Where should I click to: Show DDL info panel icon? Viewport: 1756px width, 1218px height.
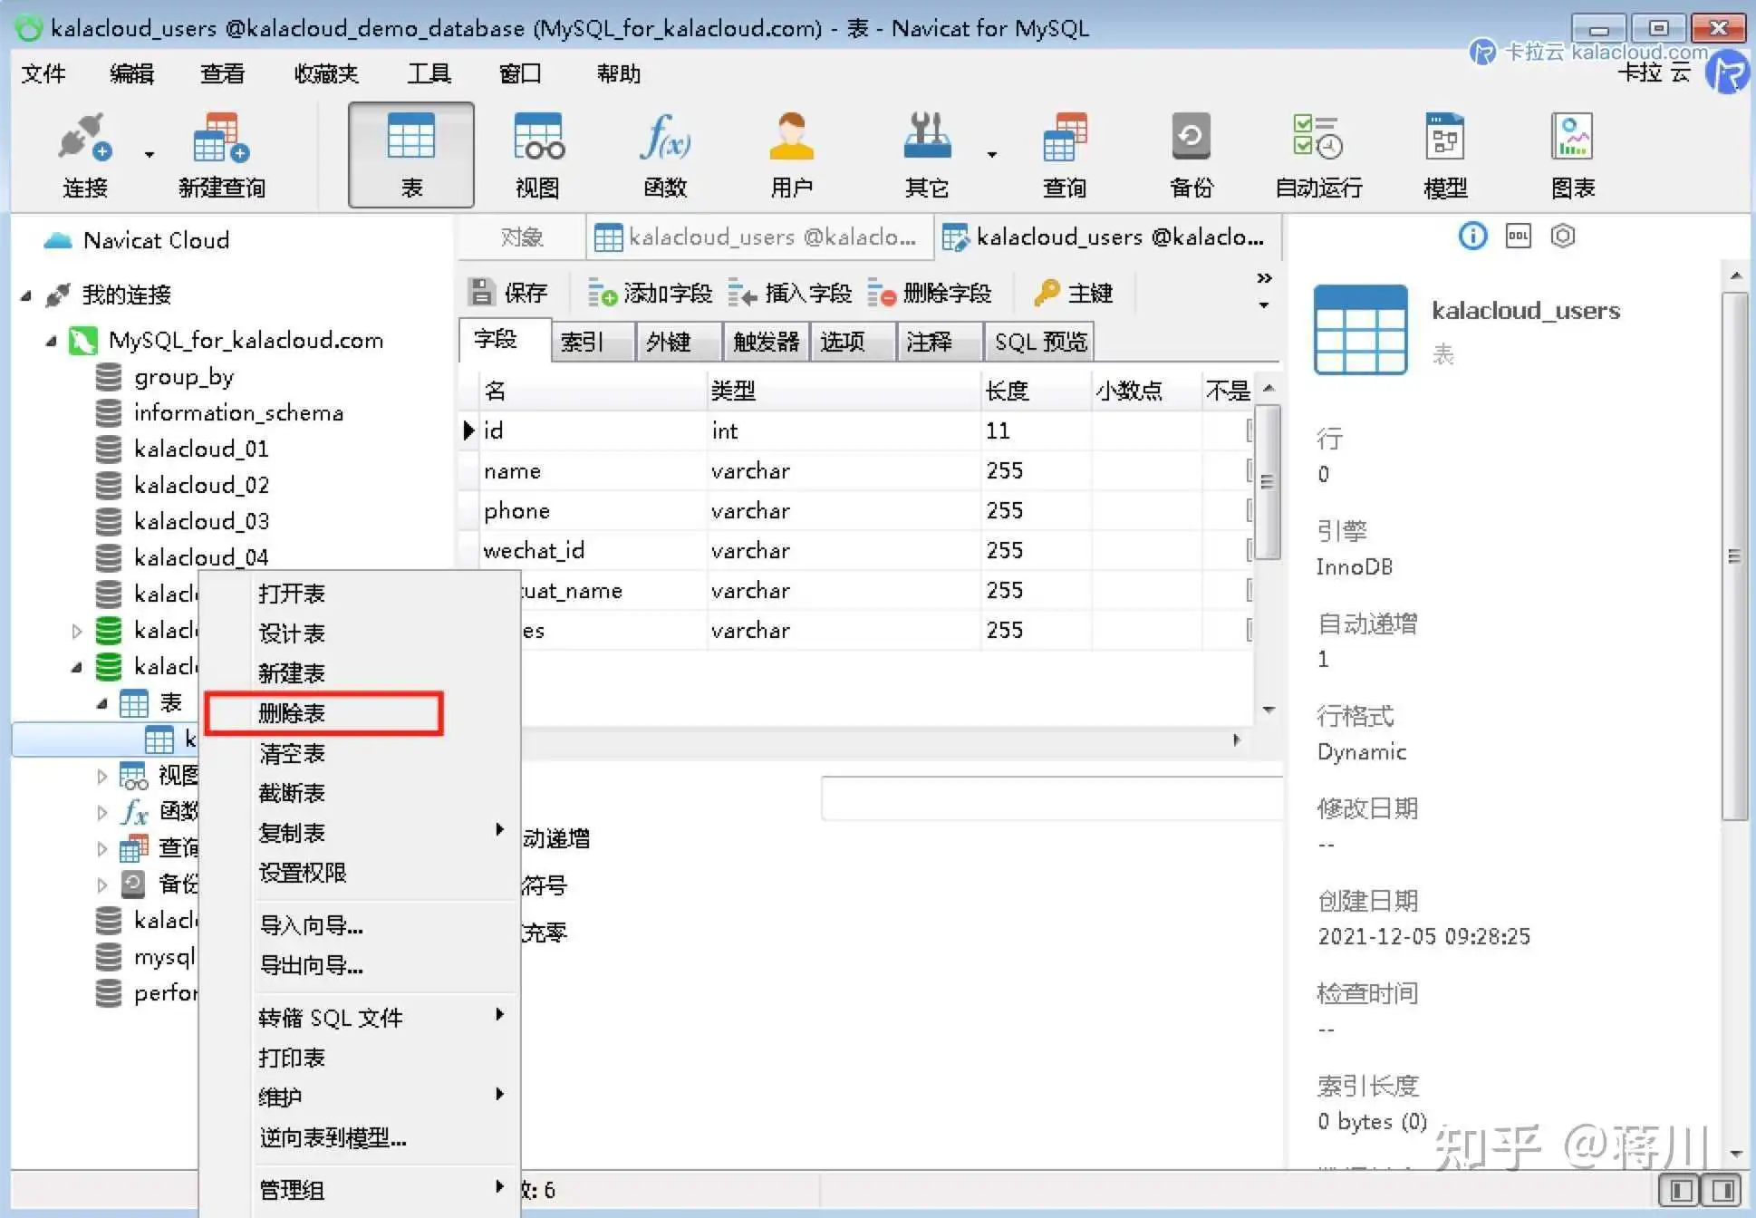pos(1518,237)
